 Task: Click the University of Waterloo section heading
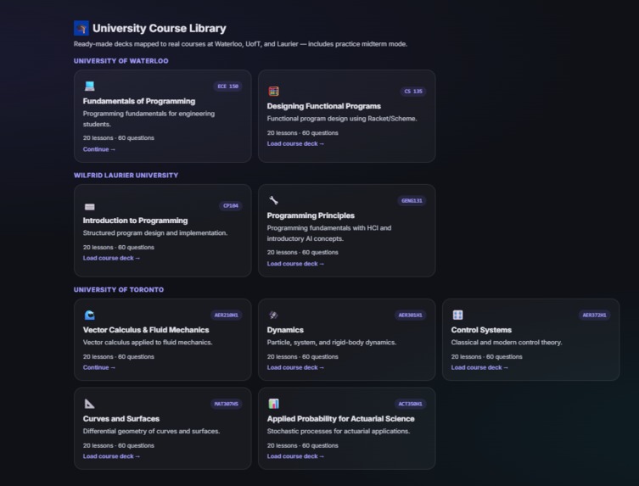[121, 61]
